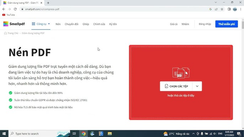Open the tab search chevron

216,2
